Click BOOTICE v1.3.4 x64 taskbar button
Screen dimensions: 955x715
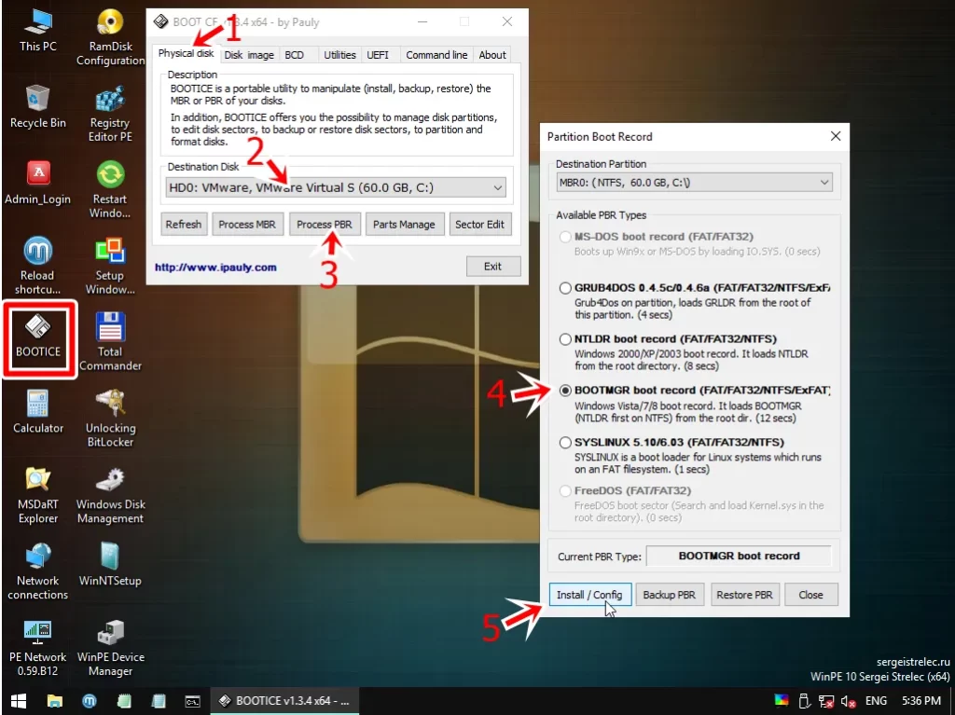pos(284,701)
